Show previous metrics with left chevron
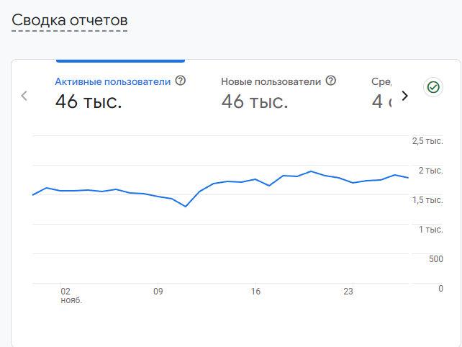Viewport: 462px width, 347px height. (x=24, y=96)
